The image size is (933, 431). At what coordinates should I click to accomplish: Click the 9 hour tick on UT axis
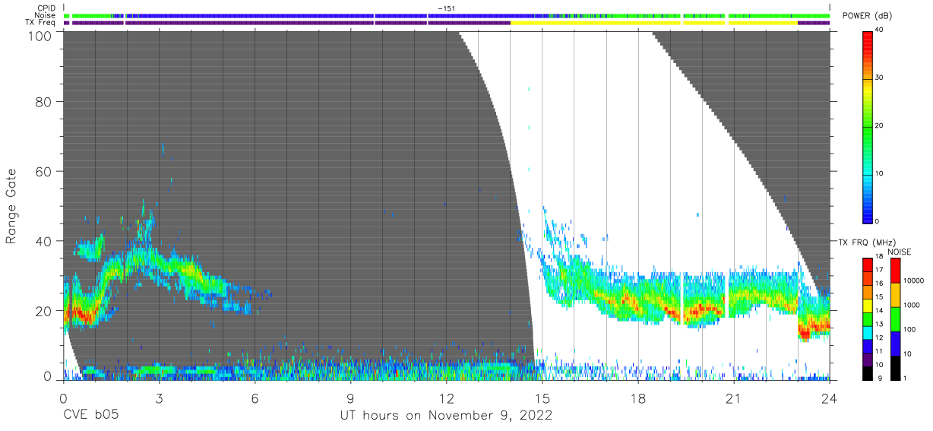tap(350, 398)
